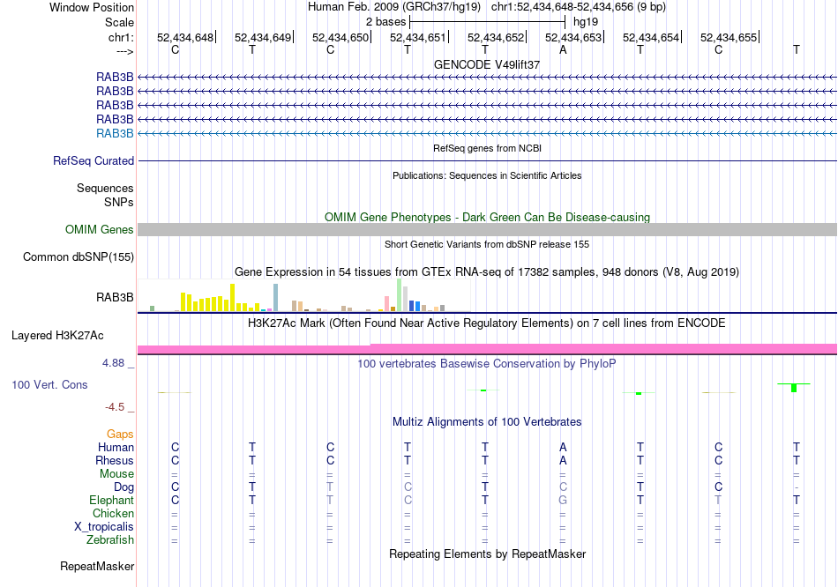Click the Window Position track label
The image size is (838, 587).
click(x=92, y=7)
